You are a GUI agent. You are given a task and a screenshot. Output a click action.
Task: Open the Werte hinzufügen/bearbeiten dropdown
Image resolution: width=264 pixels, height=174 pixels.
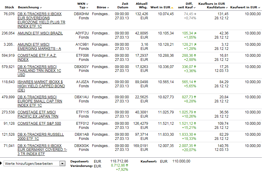coord(62,163)
